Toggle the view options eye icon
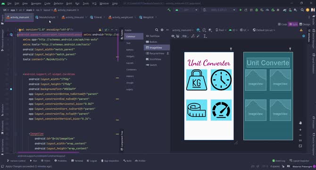Image resolution: width=316 pixels, height=170 pixels. coord(173,36)
